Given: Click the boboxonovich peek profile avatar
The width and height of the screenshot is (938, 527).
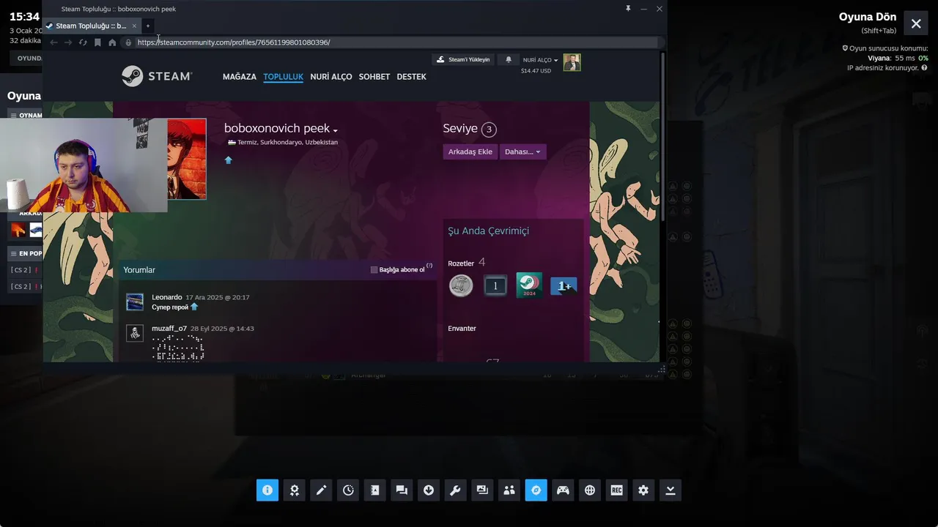Looking at the screenshot, I should [x=187, y=159].
